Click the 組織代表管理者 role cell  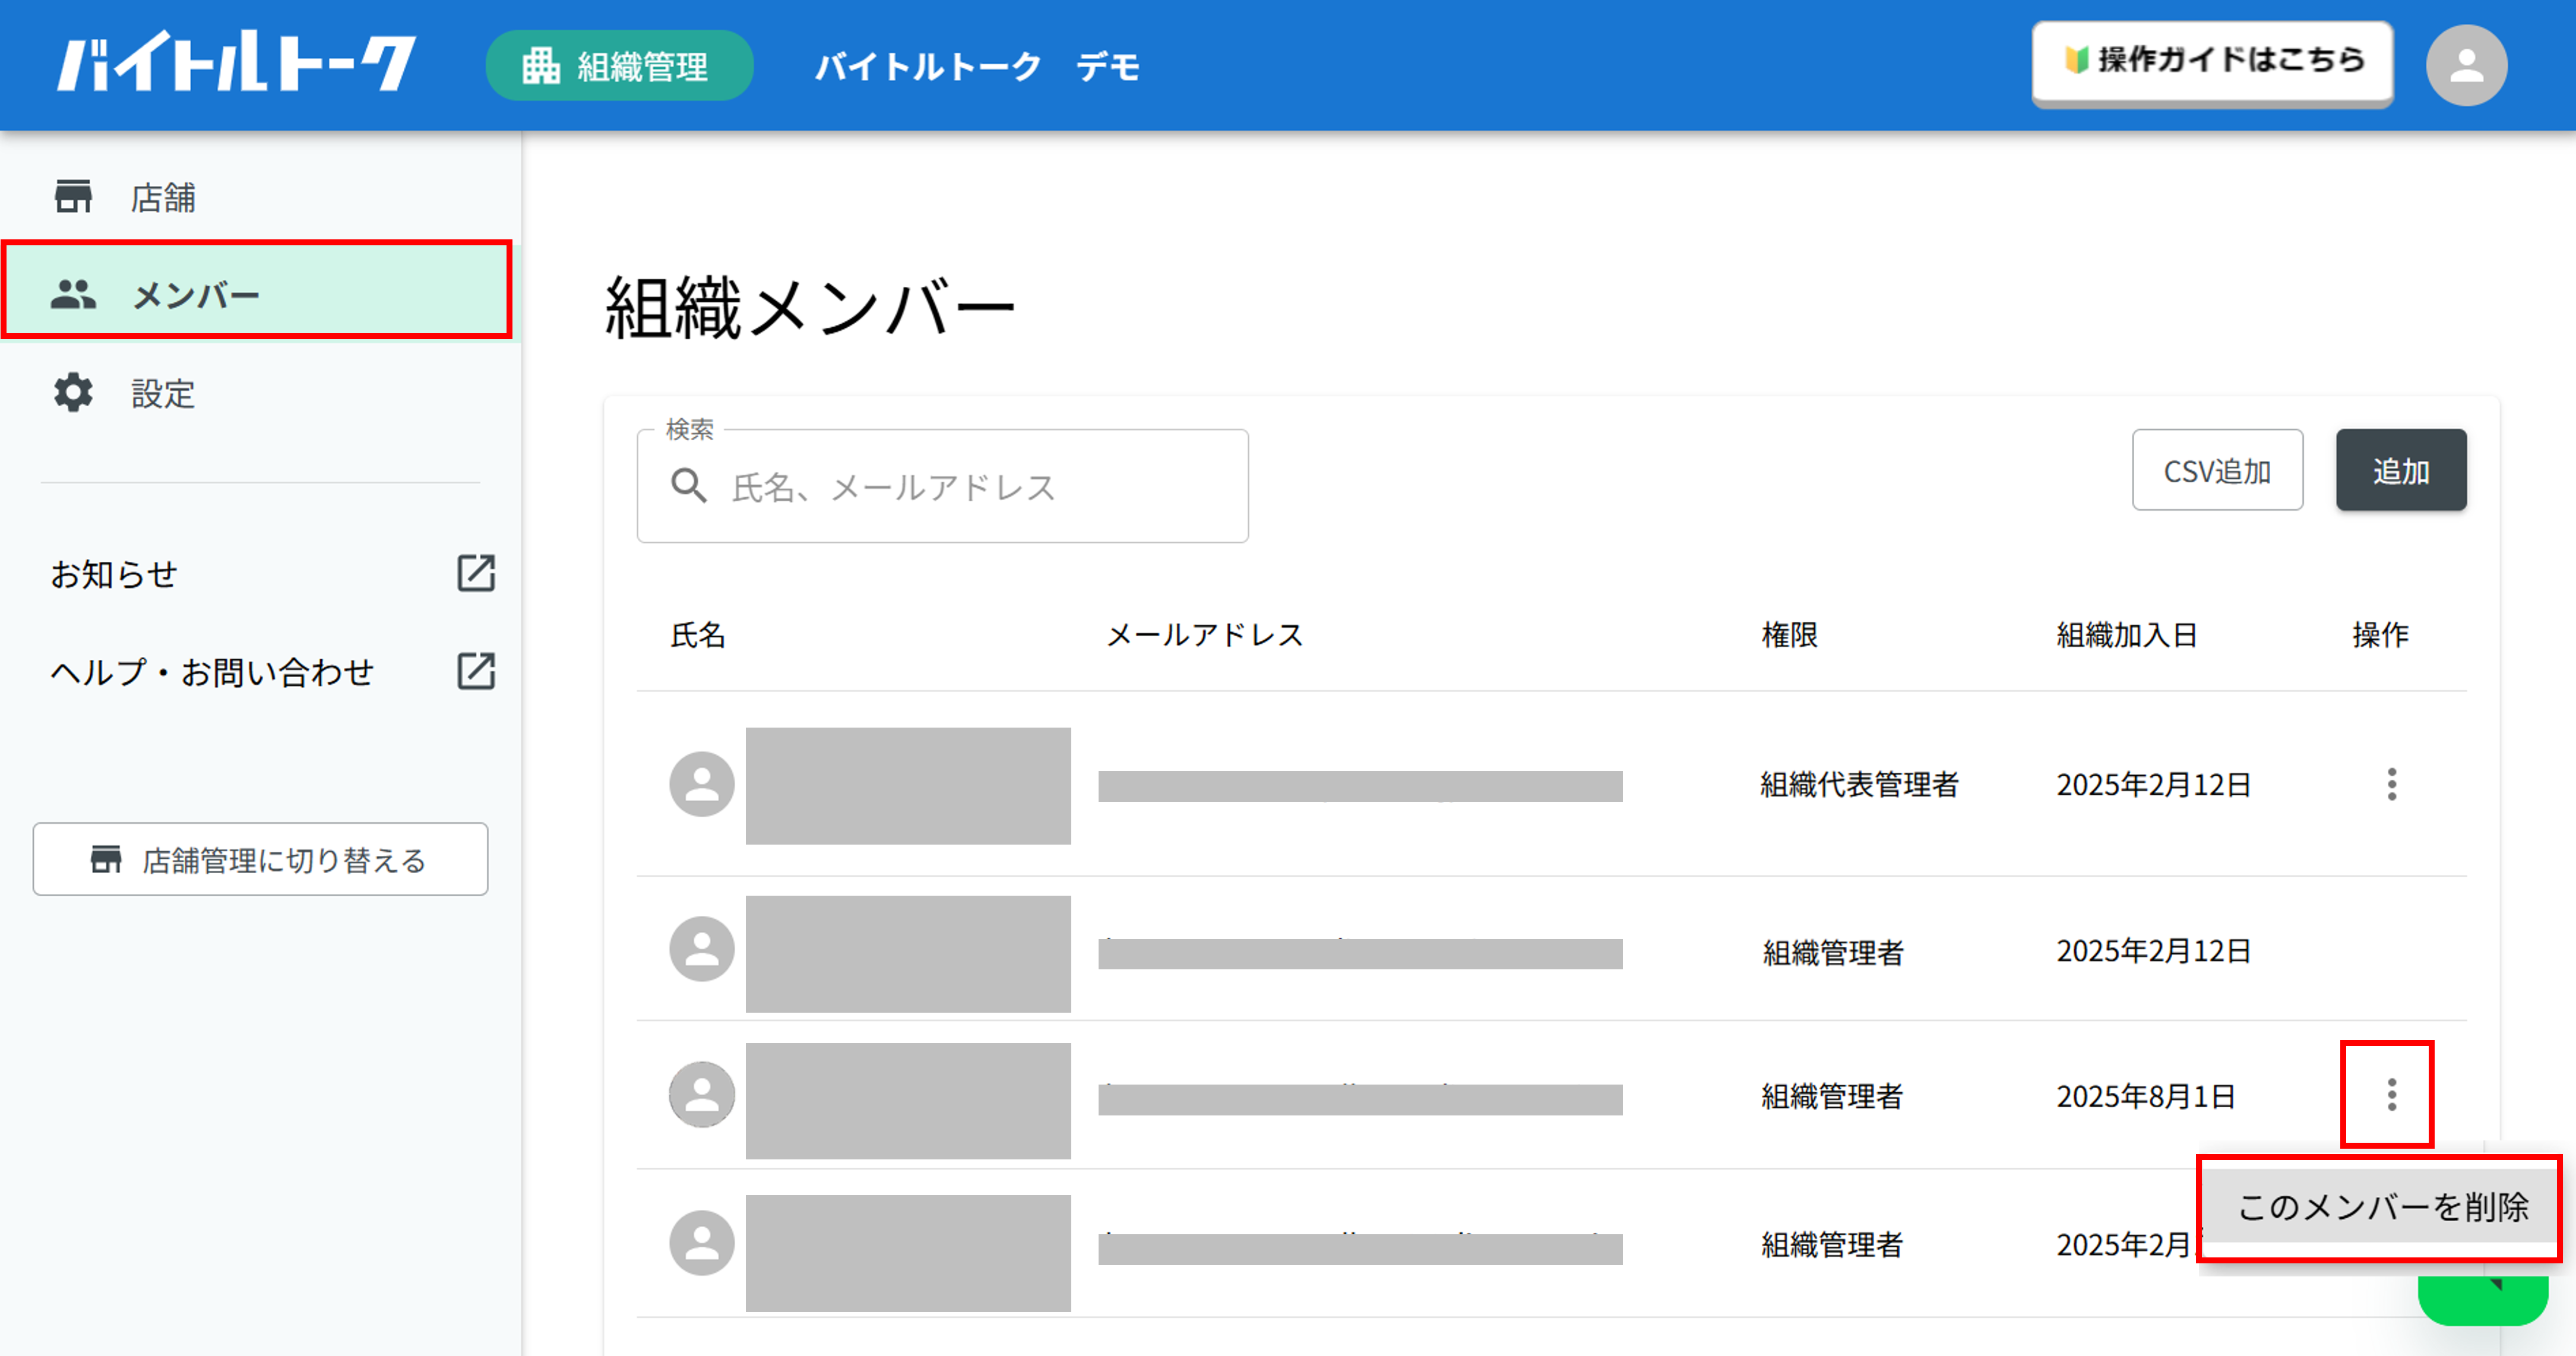(x=1859, y=785)
